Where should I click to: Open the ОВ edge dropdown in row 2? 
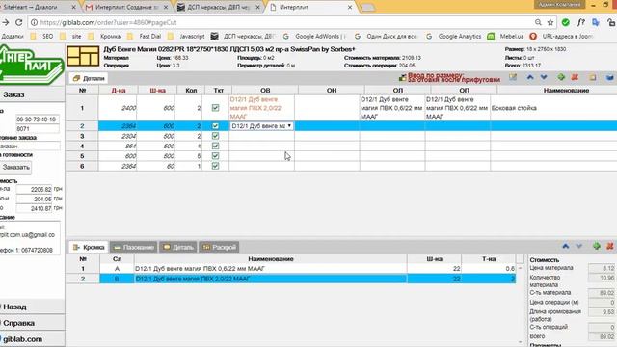click(261, 126)
